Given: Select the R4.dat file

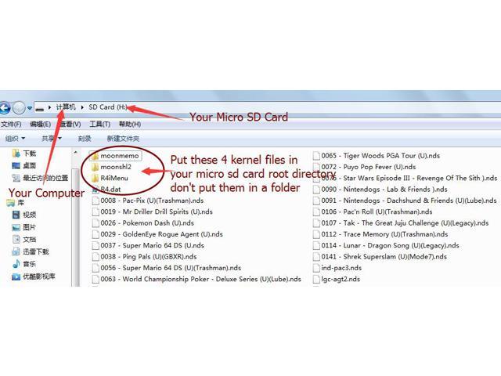Looking at the screenshot, I should pos(106,190).
